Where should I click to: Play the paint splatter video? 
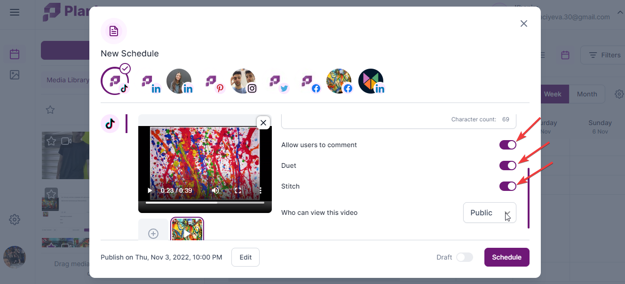click(x=150, y=190)
